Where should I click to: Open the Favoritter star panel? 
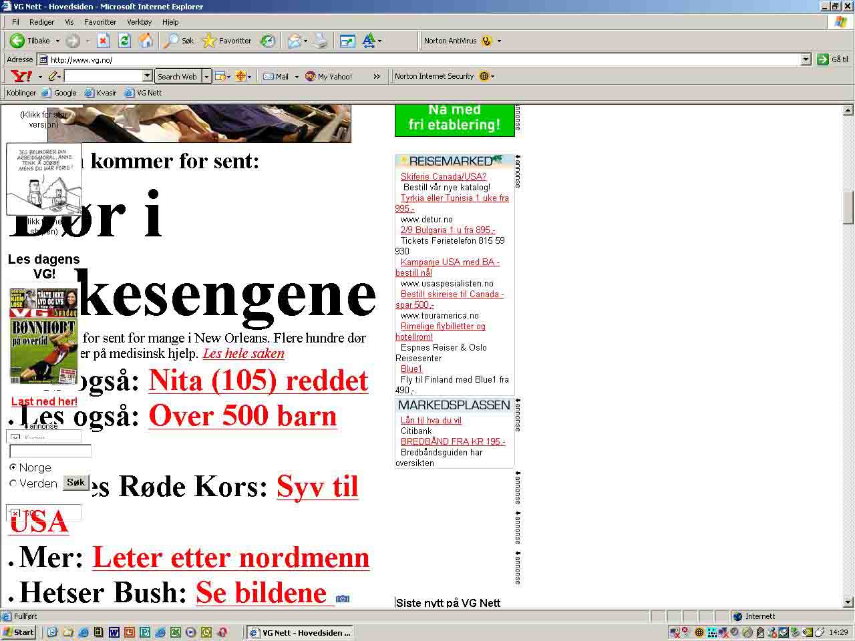(x=226, y=41)
